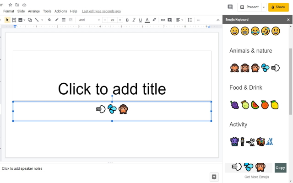The image size is (293, 183).
Task: Click the Copy button in Emojis Keyboard
Action: click(x=280, y=168)
